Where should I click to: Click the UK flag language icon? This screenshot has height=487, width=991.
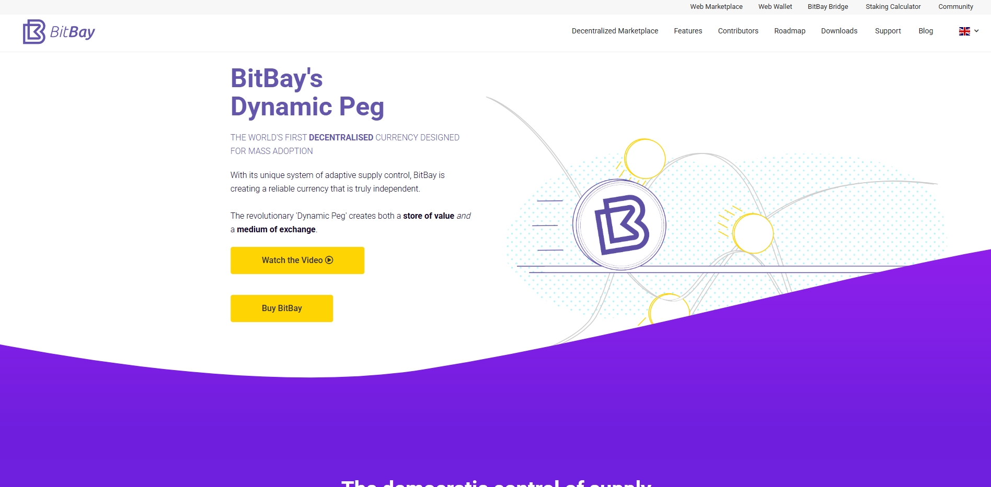(964, 31)
